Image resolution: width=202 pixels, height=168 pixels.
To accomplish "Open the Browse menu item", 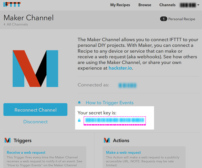I will [x=145, y=5].
